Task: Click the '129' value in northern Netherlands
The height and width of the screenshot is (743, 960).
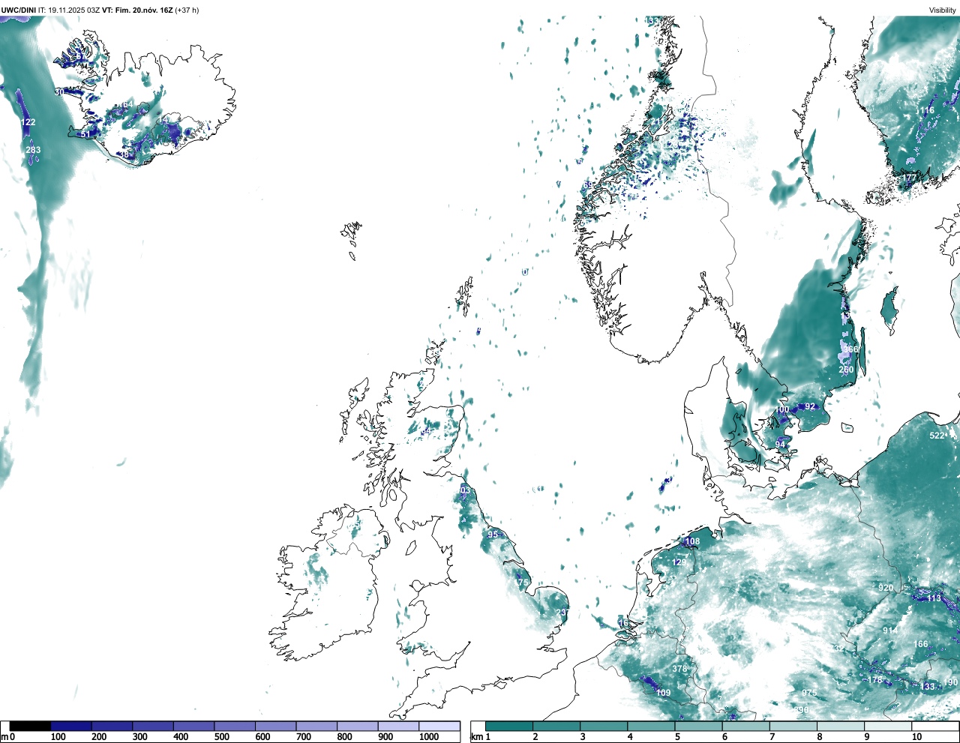Action: point(679,562)
